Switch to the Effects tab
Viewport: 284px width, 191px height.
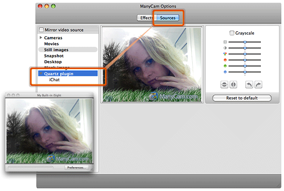point(146,18)
